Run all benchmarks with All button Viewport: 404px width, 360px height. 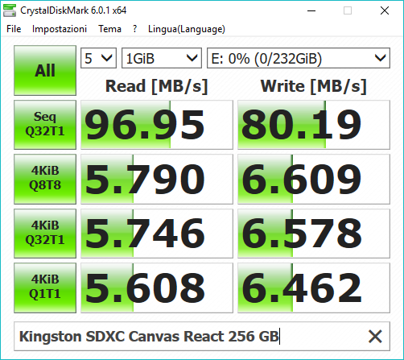[x=45, y=70]
